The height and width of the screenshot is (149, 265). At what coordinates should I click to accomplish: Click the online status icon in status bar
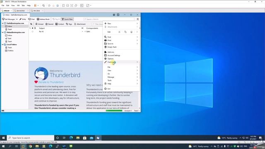tap(3, 111)
